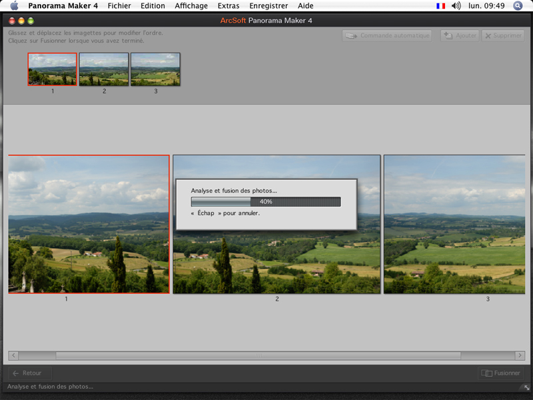Click the dialog text 'Analyse et fusion des photos...'

click(234, 191)
